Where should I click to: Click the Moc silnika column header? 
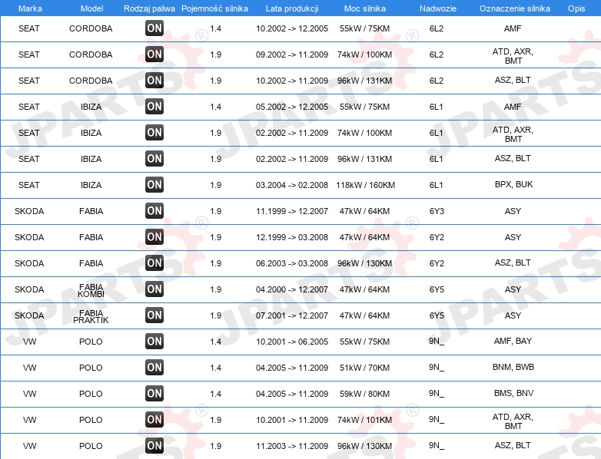[x=364, y=8]
